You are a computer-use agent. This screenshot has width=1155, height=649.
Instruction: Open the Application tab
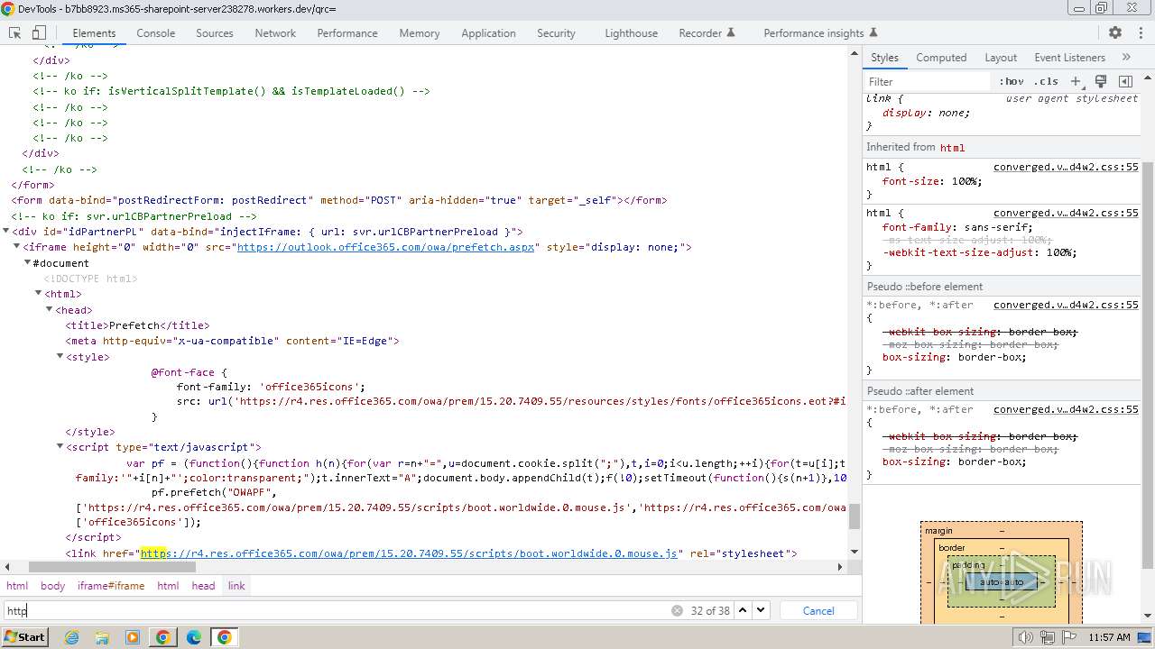click(488, 32)
